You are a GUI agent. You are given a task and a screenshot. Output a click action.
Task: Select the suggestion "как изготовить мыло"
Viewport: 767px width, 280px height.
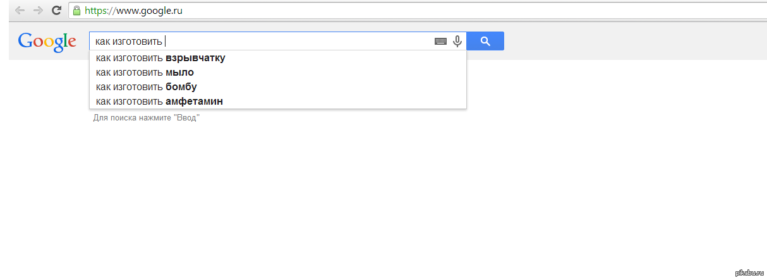(x=145, y=73)
